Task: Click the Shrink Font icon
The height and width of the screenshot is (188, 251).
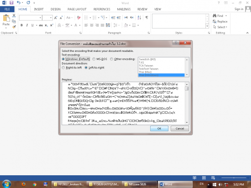Action: pos(61,18)
